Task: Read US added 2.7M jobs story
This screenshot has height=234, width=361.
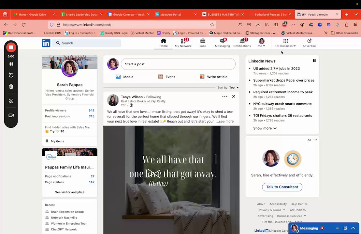Action: [277, 69]
